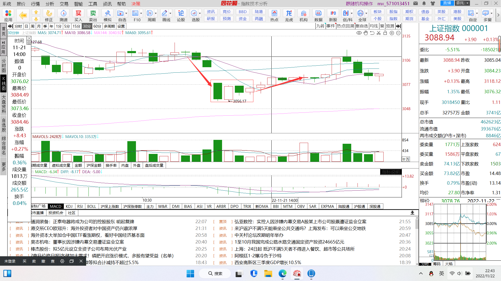Image resolution: width=501 pixels, height=281 pixels.
Task: Select the BOLL indicator tab
Action: coord(92,206)
